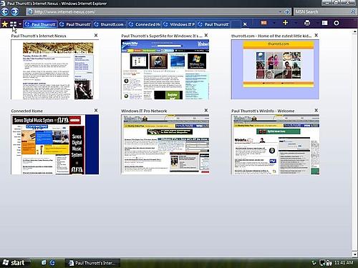Click the 'Connected Home' thumbnail title text

tap(27, 111)
